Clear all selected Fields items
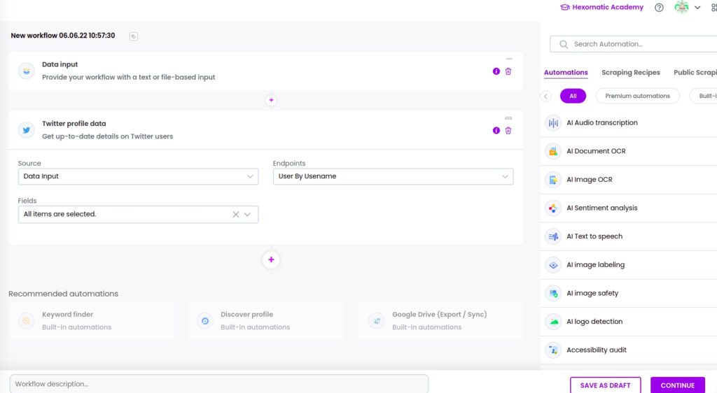 tap(235, 215)
